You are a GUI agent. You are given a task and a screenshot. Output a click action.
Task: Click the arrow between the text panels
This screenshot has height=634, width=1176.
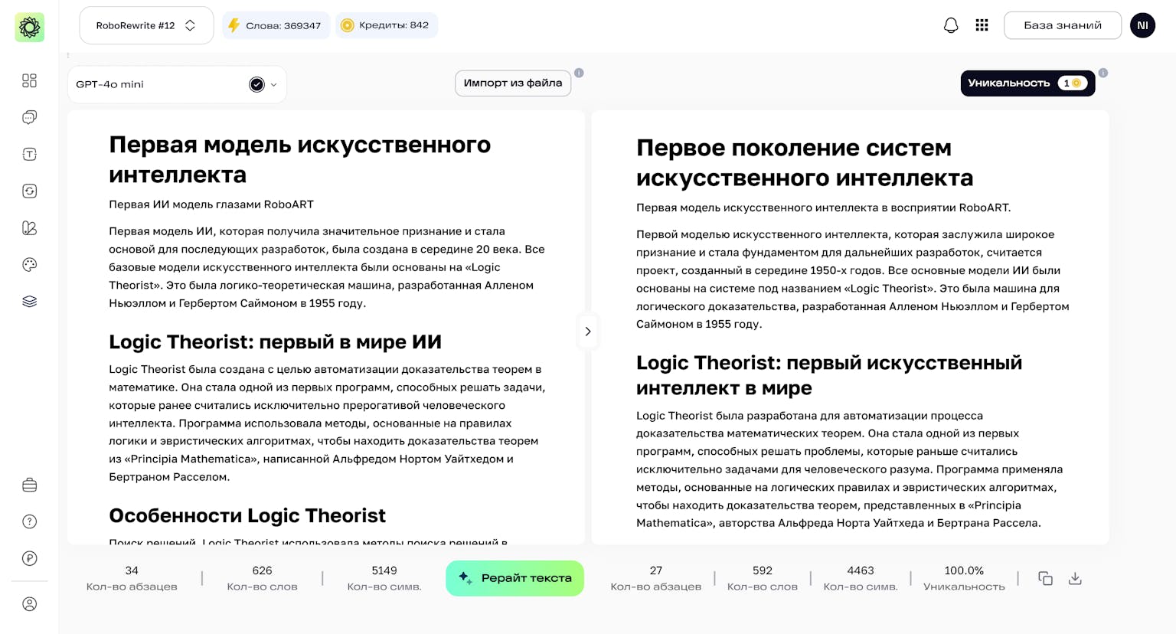point(588,332)
